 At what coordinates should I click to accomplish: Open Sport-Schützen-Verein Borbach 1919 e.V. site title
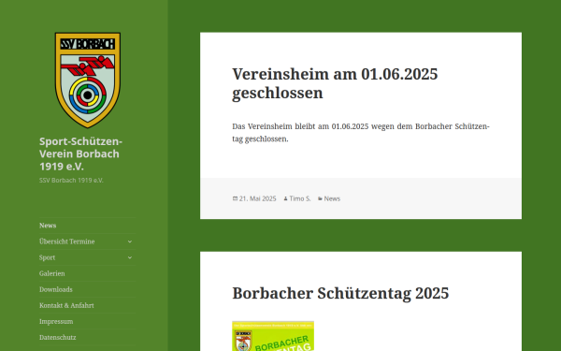click(x=80, y=154)
